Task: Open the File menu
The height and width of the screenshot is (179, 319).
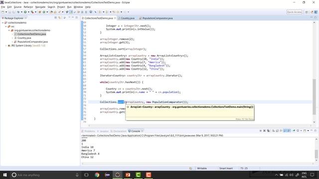Action: click(x=3, y=7)
